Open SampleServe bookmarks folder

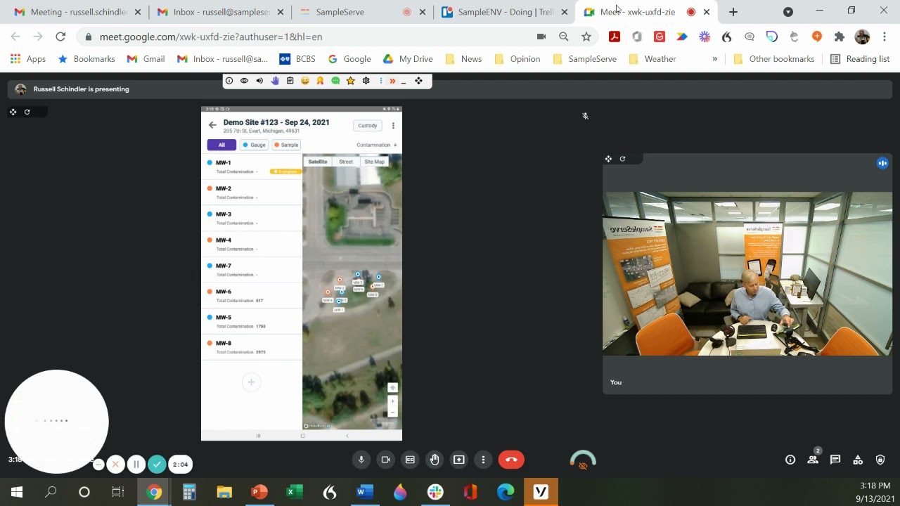click(x=585, y=59)
